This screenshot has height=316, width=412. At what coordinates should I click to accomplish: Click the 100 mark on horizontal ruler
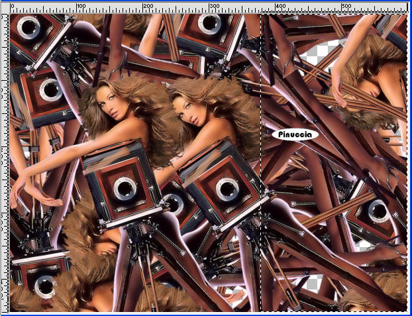click(x=81, y=6)
